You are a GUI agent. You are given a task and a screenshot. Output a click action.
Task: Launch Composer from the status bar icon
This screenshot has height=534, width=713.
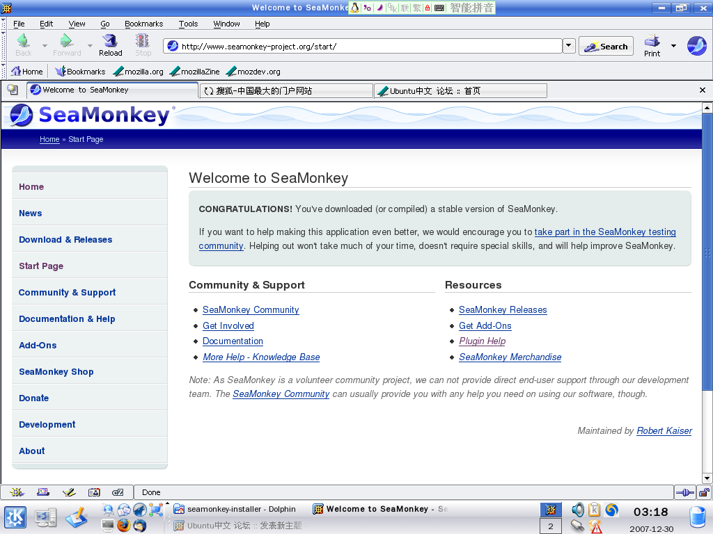[69, 492]
